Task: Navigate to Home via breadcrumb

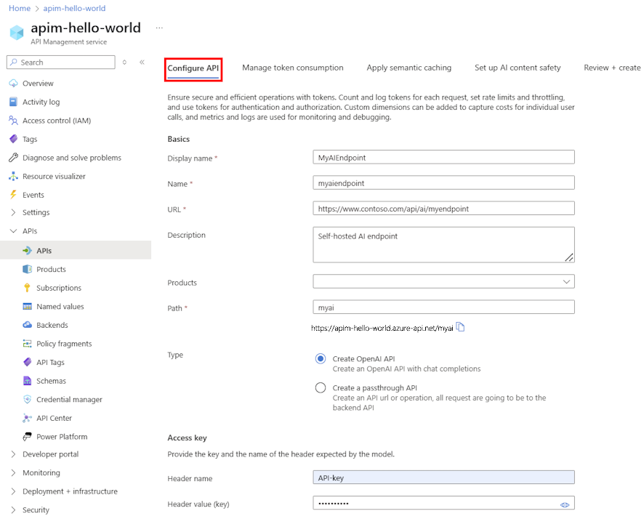Action: click(20, 8)
